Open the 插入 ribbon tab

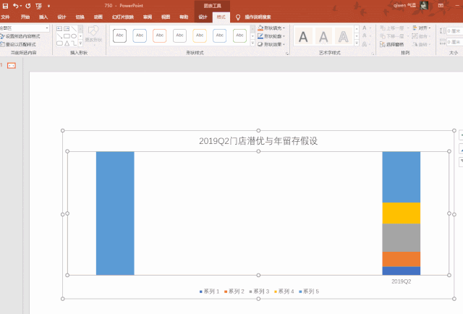(x=44, y=16)
